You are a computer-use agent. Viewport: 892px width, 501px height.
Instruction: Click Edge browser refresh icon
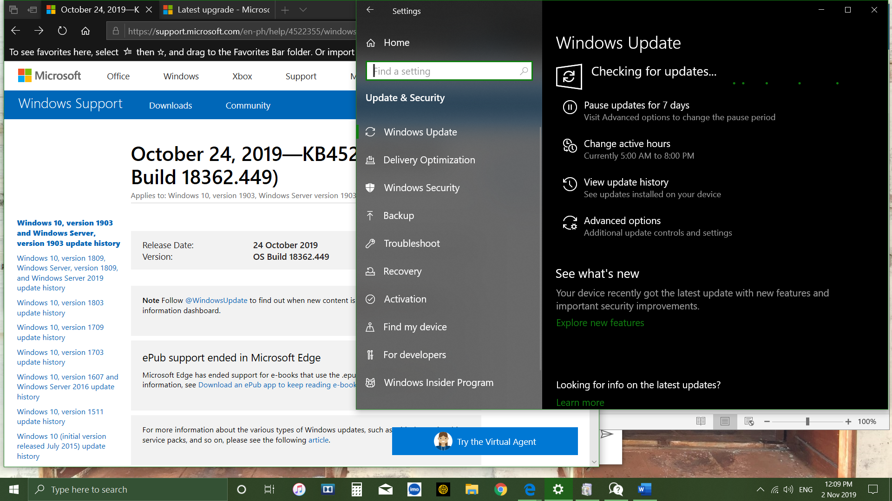point(62,31)
